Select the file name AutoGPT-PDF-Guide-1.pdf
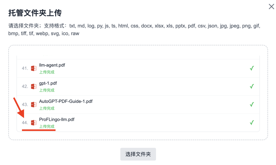 pos(66,101)
